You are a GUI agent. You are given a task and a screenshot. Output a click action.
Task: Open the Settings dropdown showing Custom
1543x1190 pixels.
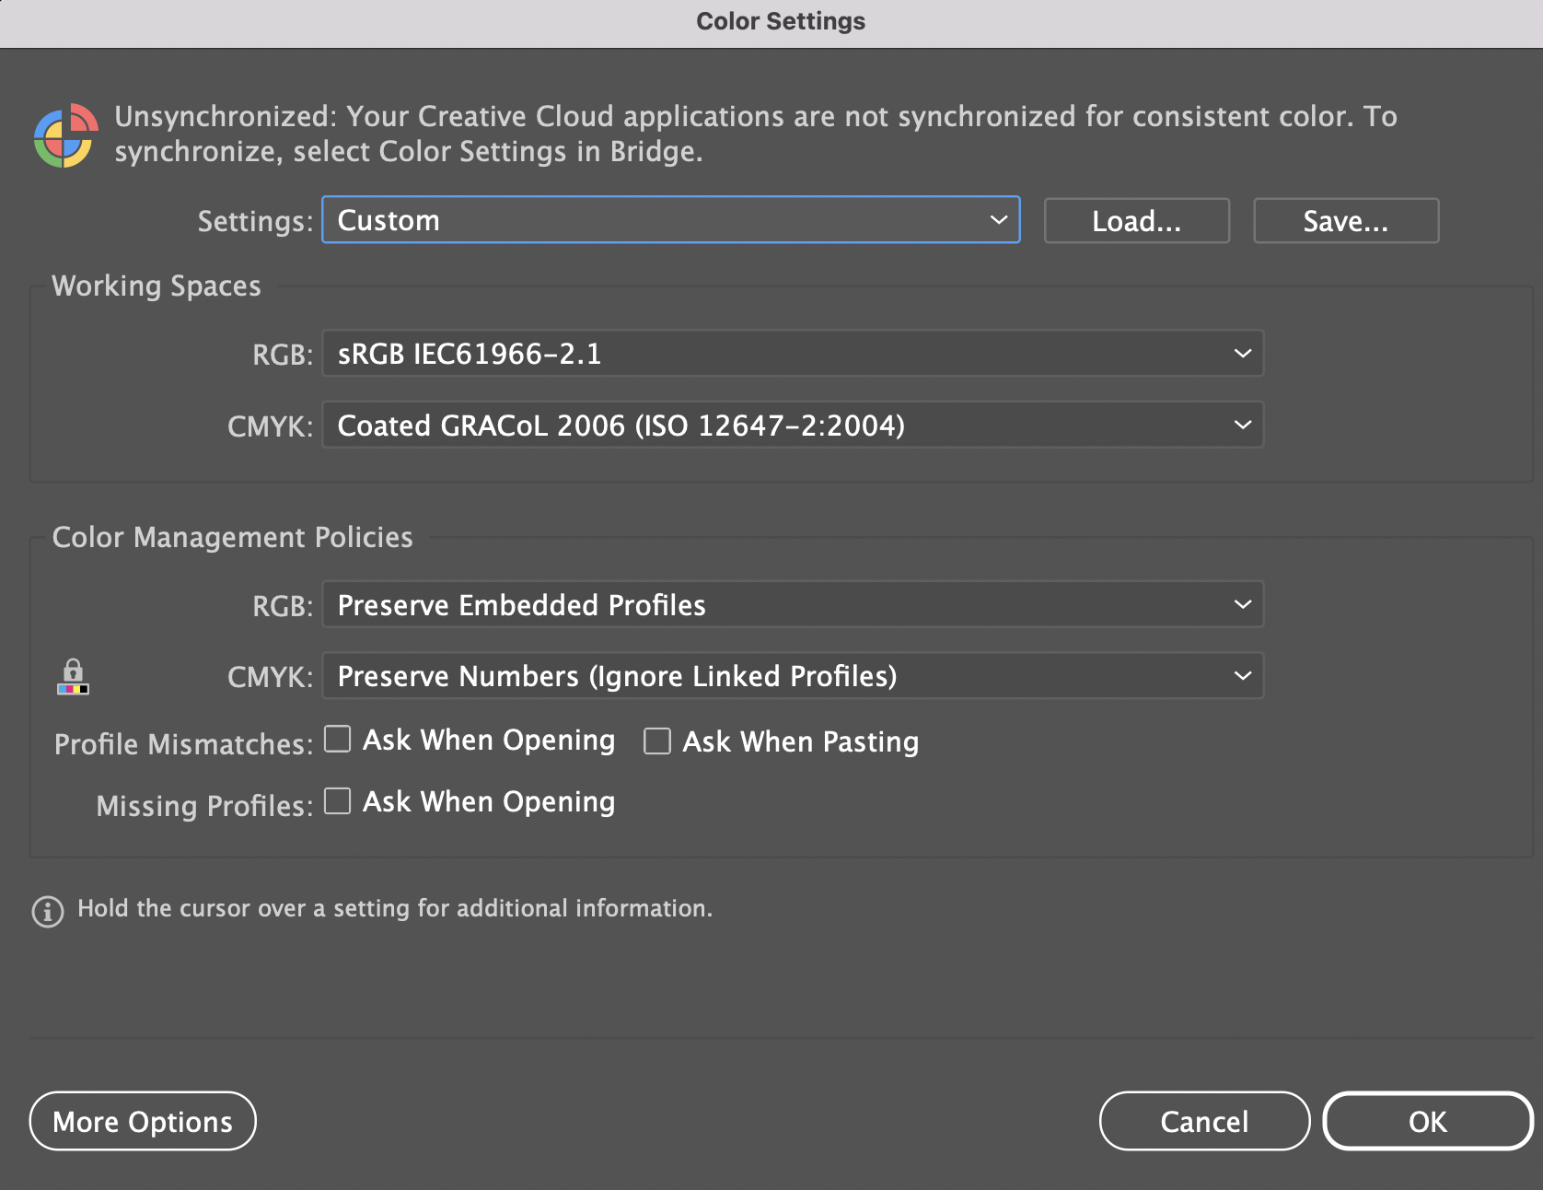coord(670,220)
